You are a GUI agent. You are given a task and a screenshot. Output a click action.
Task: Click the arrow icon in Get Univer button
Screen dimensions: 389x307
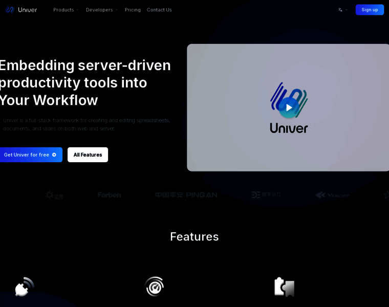[54, 155]
